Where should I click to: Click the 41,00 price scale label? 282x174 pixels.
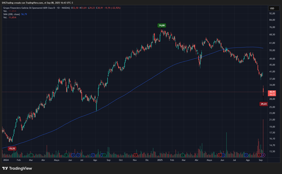272,72
